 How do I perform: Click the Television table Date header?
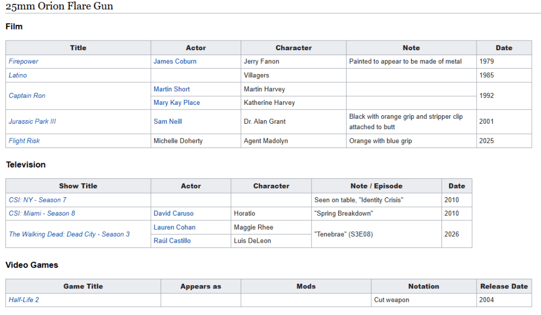coord(457,186)
